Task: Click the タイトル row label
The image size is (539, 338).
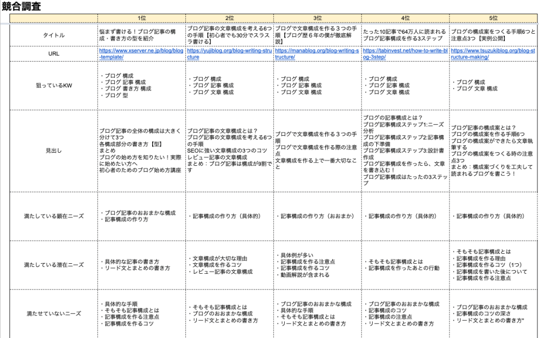Action: tap(54, 35)
